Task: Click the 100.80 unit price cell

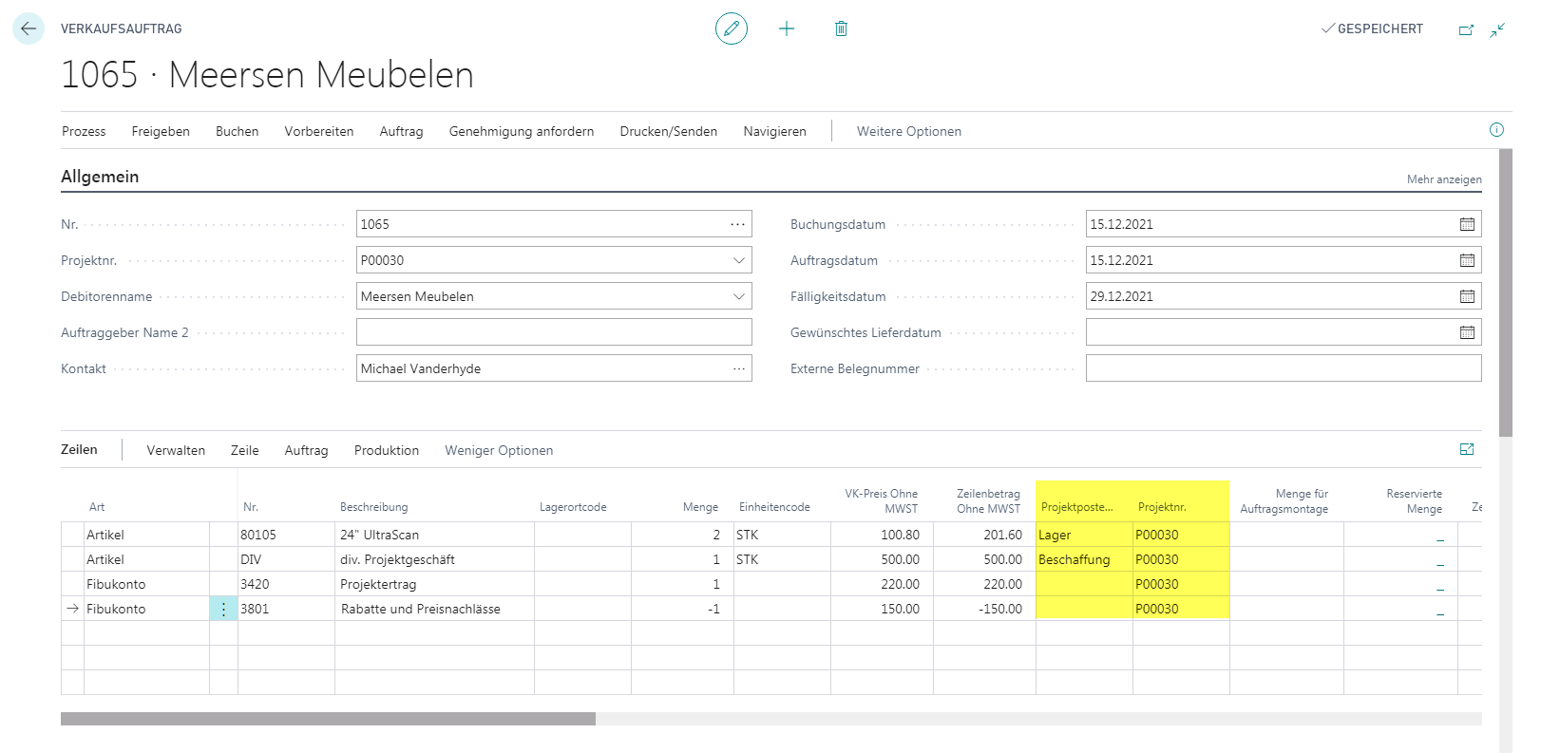Action: click(x=882, y=535)
